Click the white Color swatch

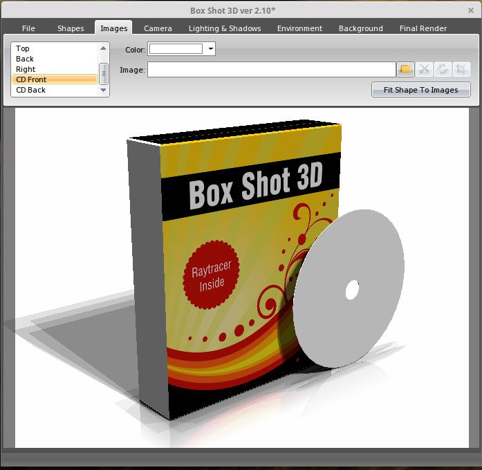pyautogui.click(x=176, y=49)
